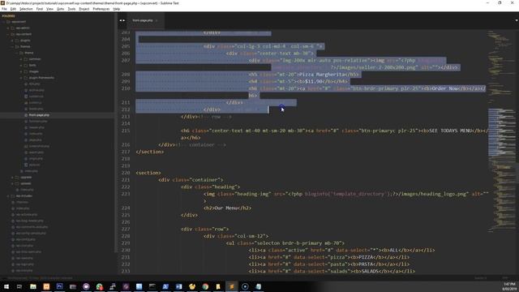Expand the uploads folder
This screenshot has width=519, height=292.
pos(13,183)
